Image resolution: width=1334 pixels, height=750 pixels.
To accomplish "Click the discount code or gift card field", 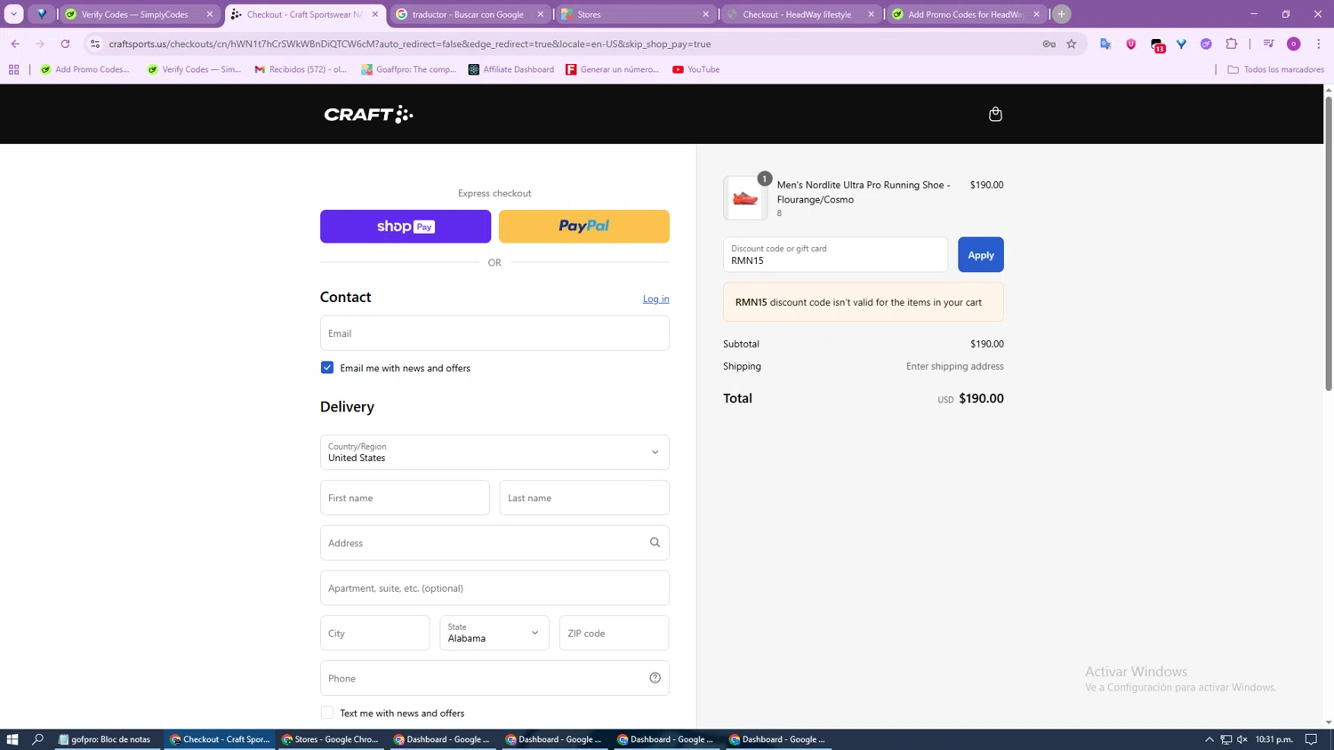I will tap(835, 255).
